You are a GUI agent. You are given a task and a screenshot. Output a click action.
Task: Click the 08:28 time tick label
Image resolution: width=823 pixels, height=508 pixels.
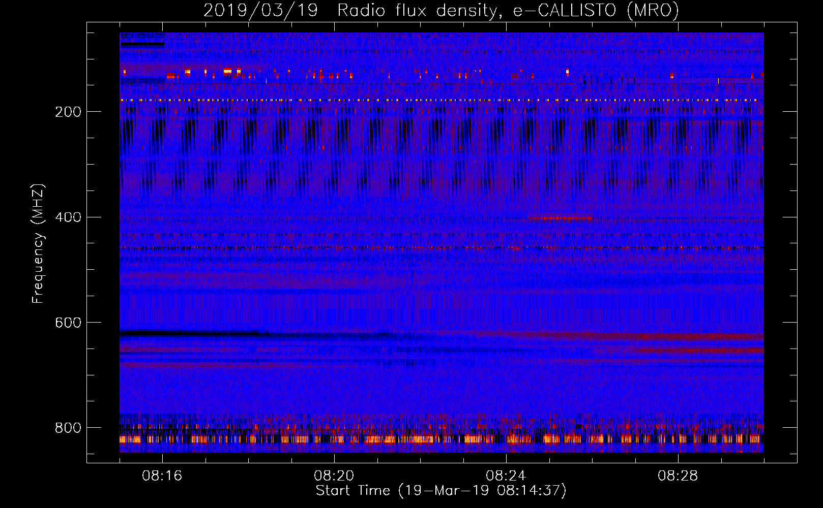(x=678, y=475)
